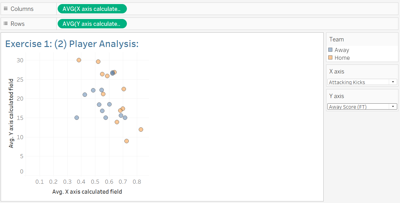Image resolution: width=400 pixels, height=203 pixels.
Task: Click the Columns shelf icon
Action: [x=6, y=9]
